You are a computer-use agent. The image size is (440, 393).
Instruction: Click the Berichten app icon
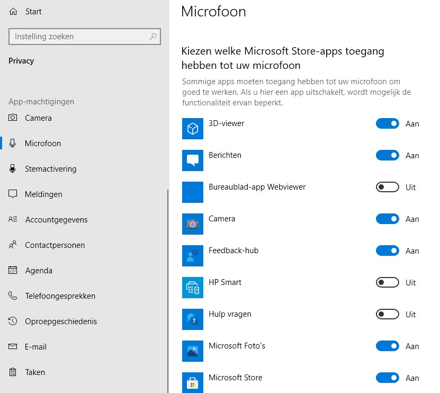pos(193,160)
